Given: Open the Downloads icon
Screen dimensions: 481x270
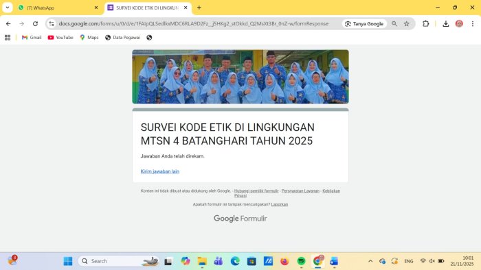Looking at the screenshot, I should pyautogui.click(x=446, y=23).
